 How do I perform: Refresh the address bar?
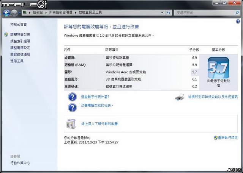169,13
